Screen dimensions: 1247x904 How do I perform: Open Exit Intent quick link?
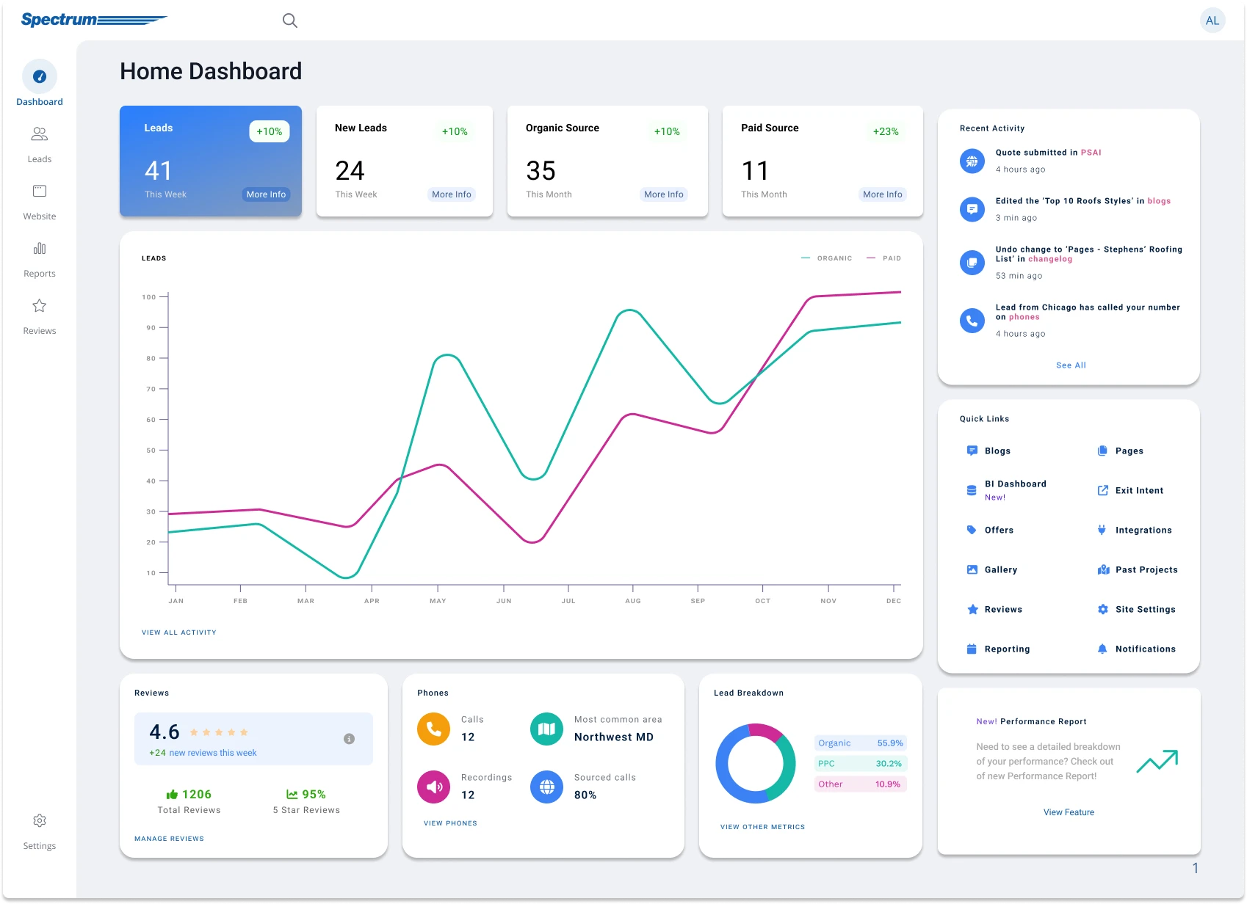1138,491
